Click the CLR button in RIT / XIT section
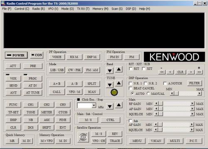 point(181,72)
